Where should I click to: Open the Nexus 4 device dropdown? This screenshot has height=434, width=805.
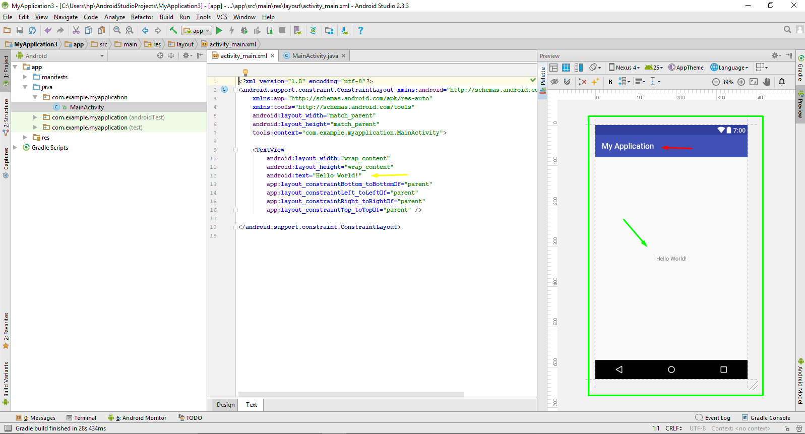624,68
